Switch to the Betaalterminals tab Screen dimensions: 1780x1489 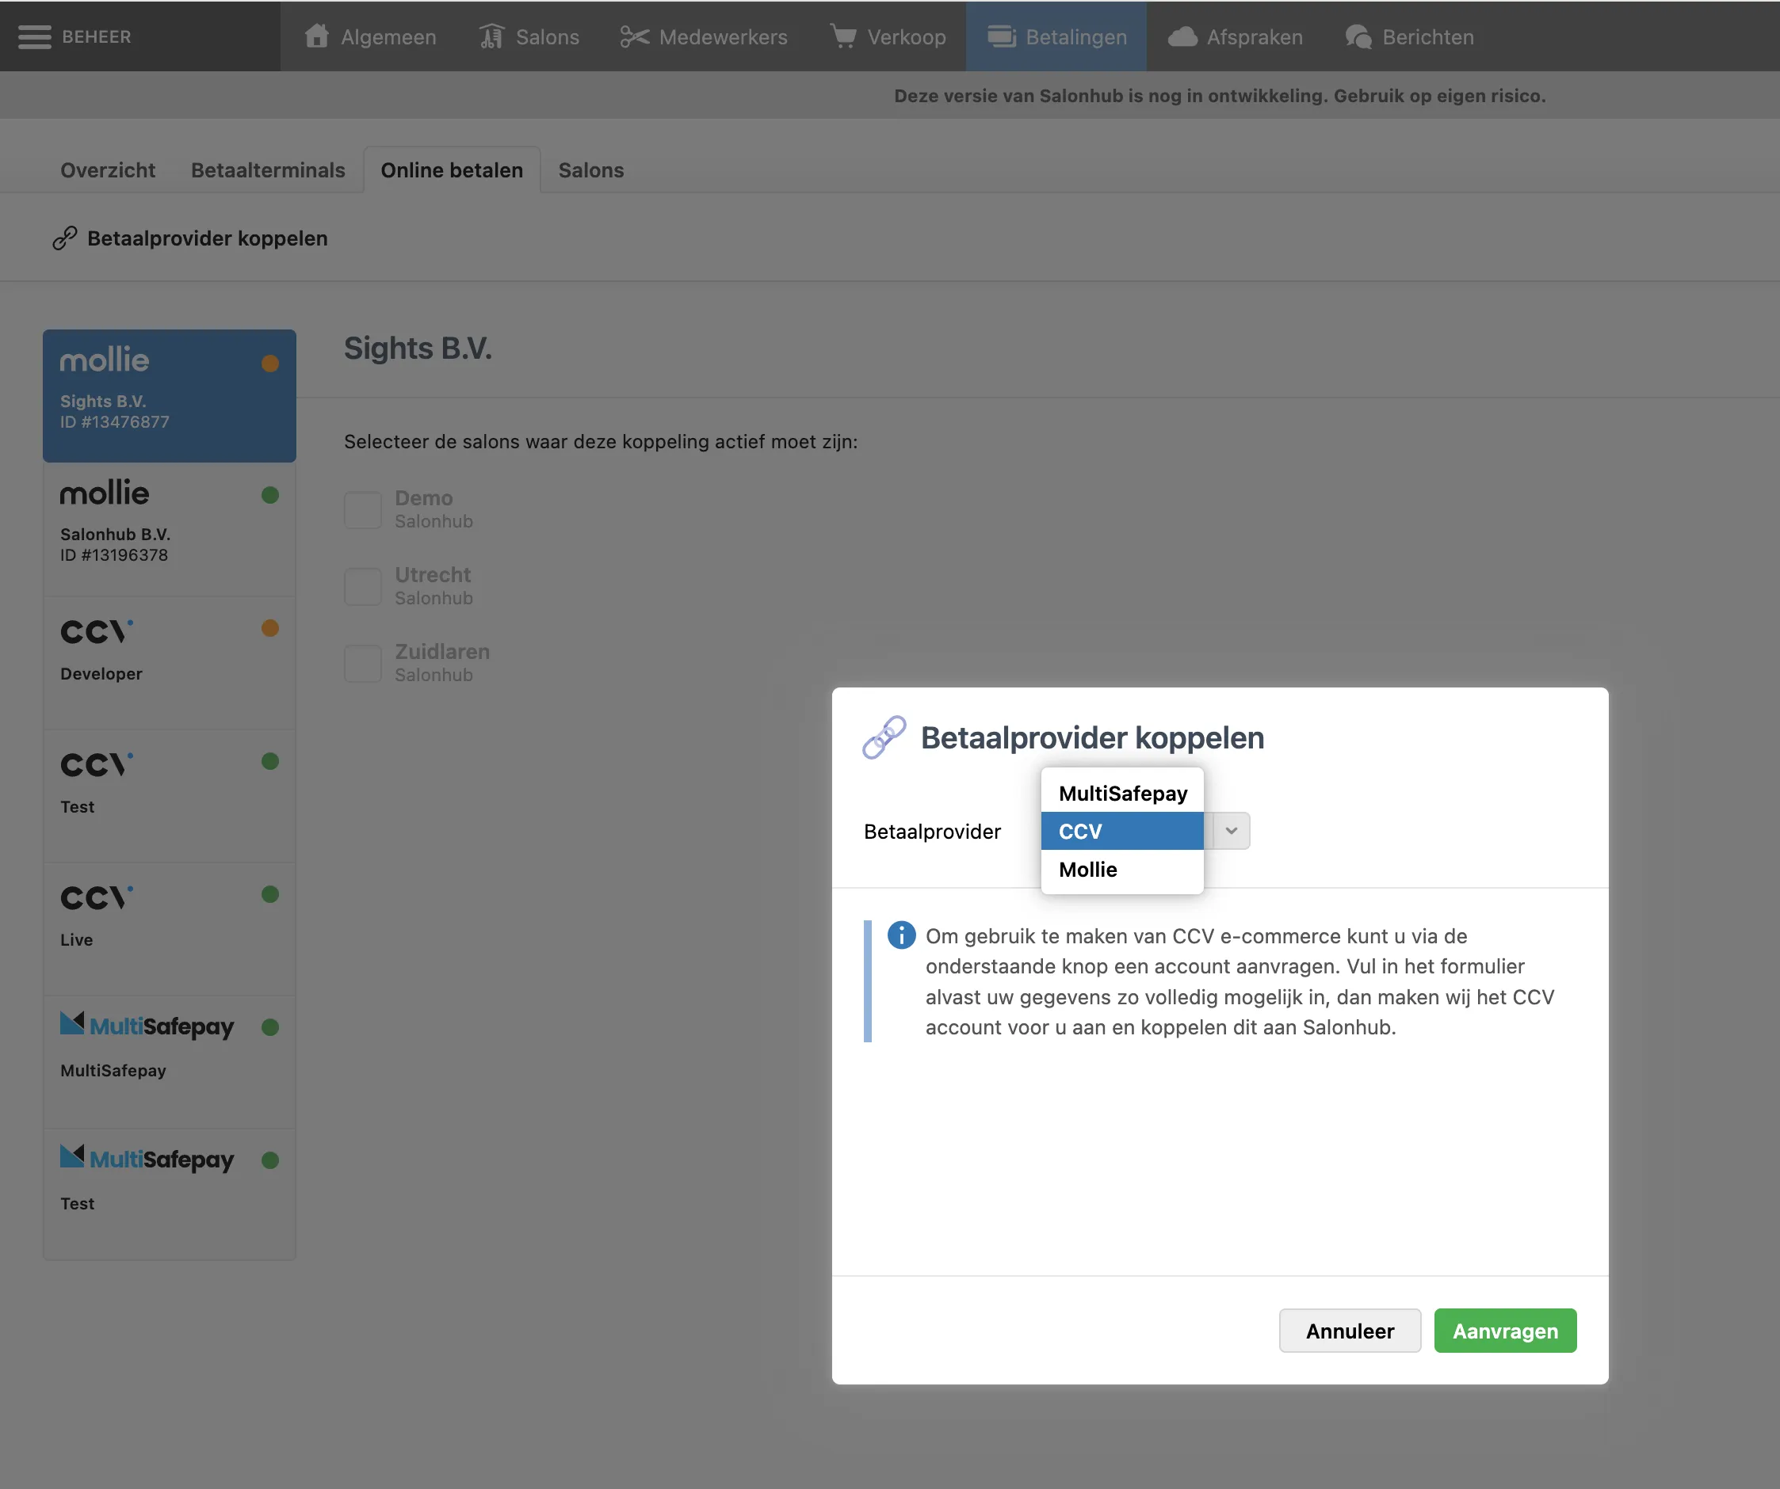[268, 170]
